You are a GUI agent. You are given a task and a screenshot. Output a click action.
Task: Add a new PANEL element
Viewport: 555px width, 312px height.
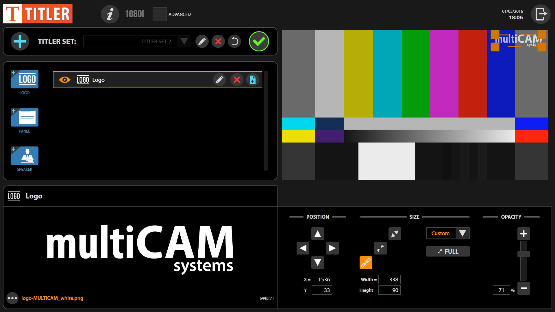[x=25, y=117]
